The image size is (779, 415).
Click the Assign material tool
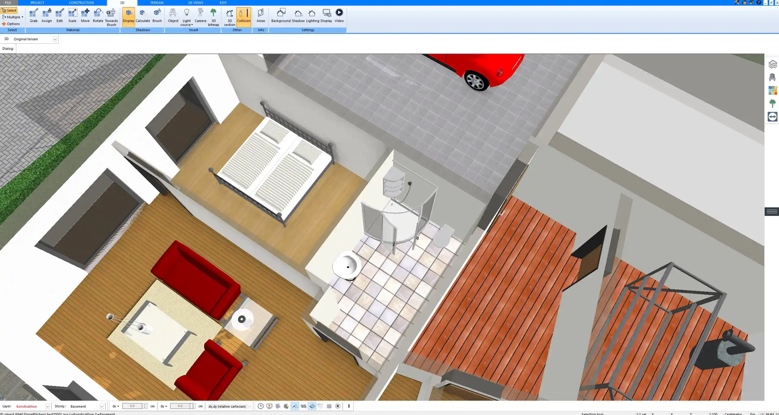pyautogui.click(x=46, y=16)
